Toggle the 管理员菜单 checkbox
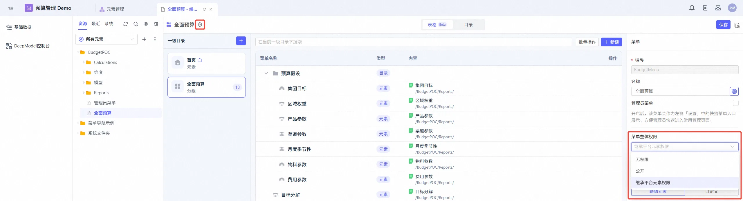This screenshot has height=201, width=743. (735, 103)
